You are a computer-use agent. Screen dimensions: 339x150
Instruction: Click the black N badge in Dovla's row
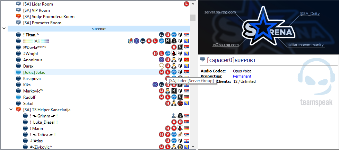point(180,47)
